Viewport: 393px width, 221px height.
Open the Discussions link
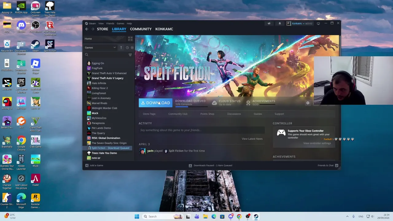(234, 114)
